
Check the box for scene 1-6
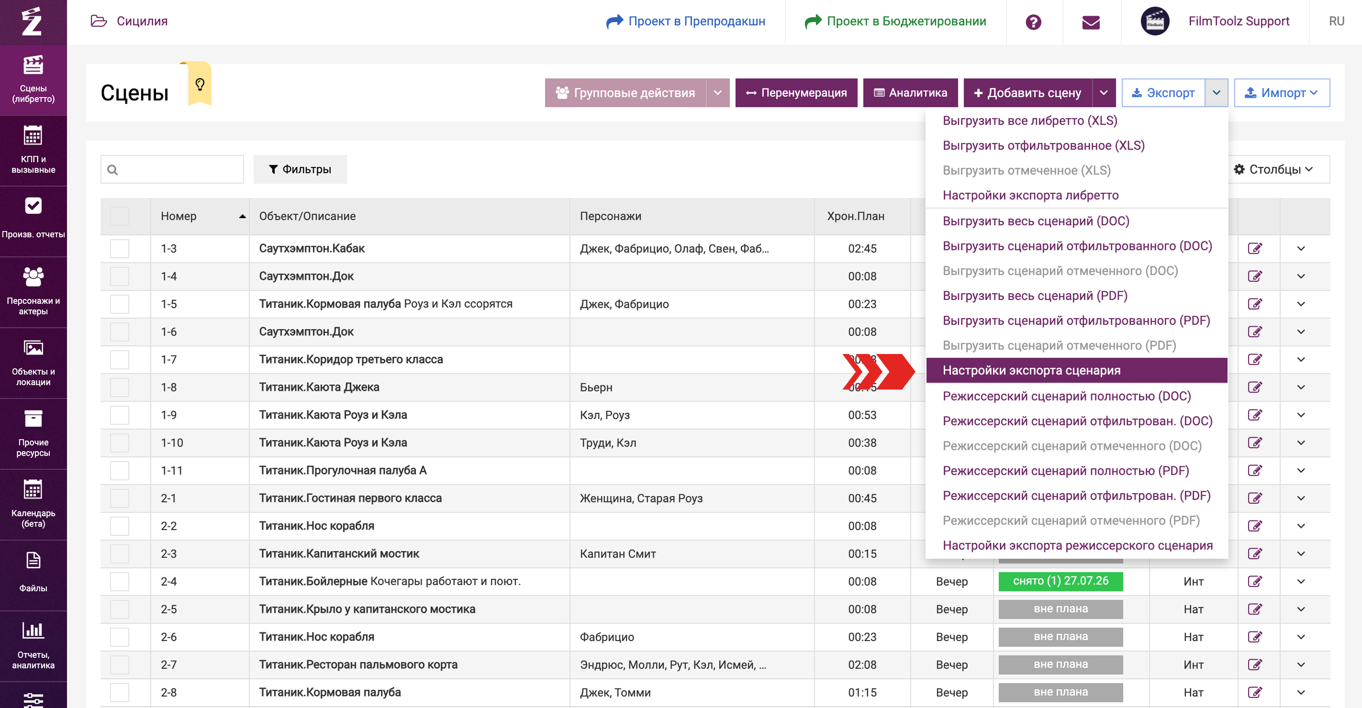[x=120, y=332]
